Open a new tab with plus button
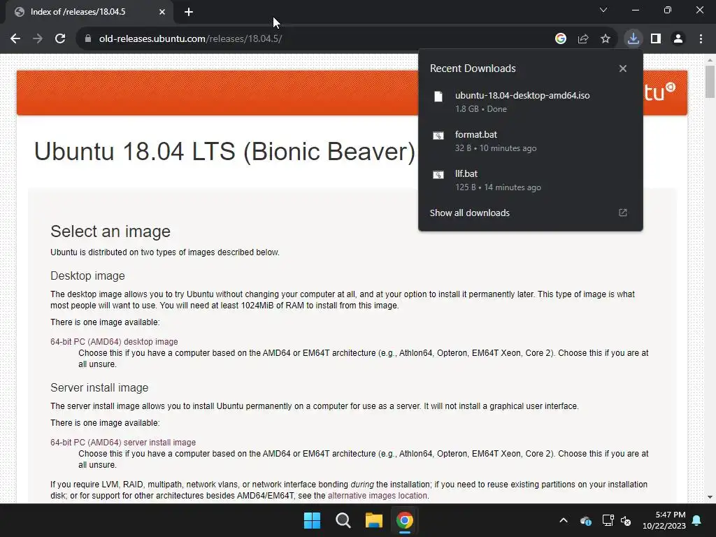Image resolution: width=716 pixels, height=537 pixels. [189, 12]
